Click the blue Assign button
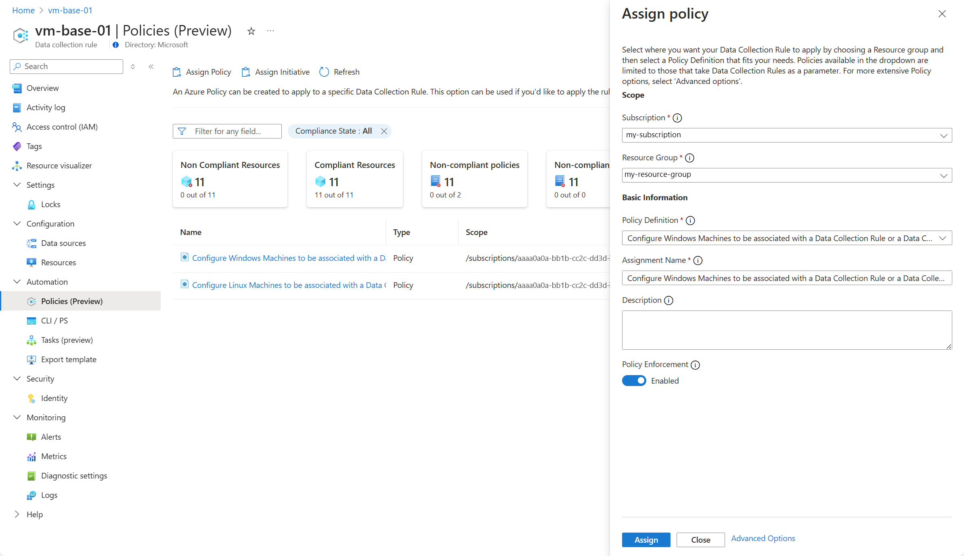 [x=646, y=540]
